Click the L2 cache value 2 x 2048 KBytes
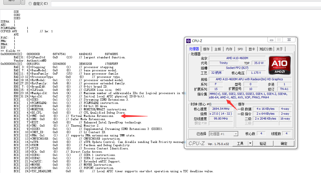321x173 pixels. click(x=266, y=119)
